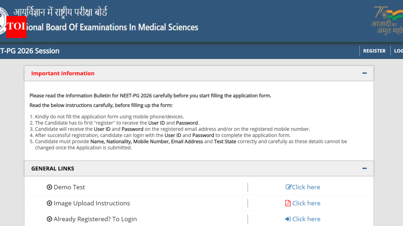The height and width of the screenshot is (226, 403).
Task: Follow the Already Registered Click here link
Action: [x=306, y=219]
